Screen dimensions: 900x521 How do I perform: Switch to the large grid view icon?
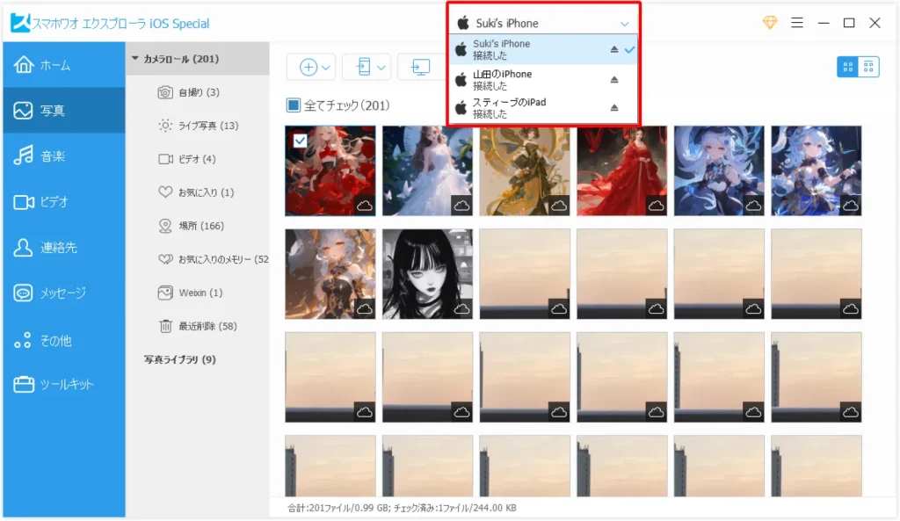[x=847, y=67]
